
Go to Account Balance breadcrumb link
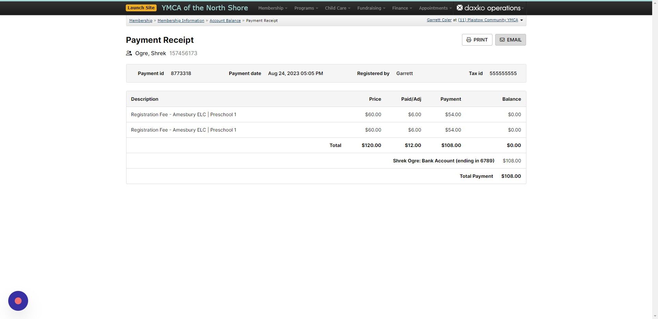(225, 21)
